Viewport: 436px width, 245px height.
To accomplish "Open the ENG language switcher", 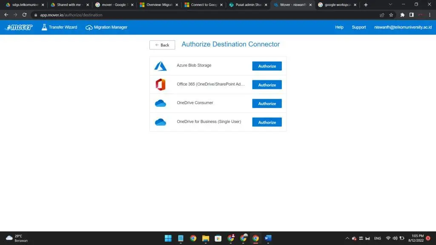I will point(377,238).
